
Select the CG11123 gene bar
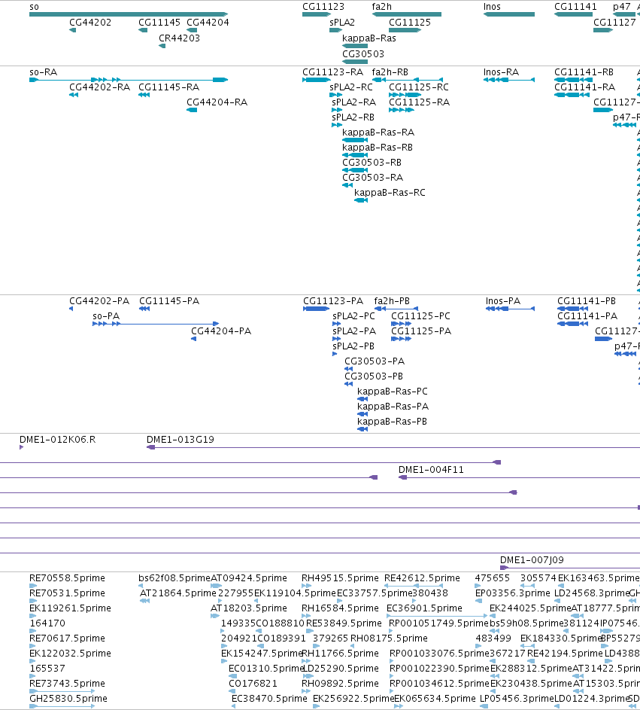317,14
